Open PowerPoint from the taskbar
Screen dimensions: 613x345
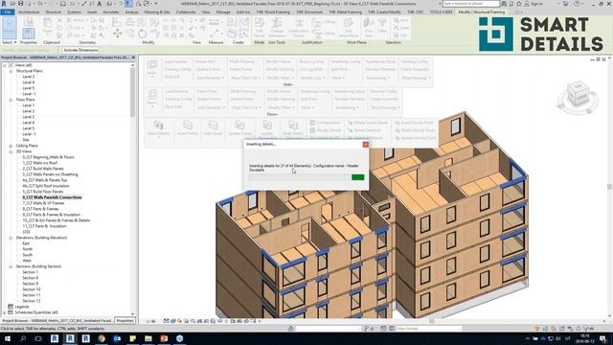[164, 338]
